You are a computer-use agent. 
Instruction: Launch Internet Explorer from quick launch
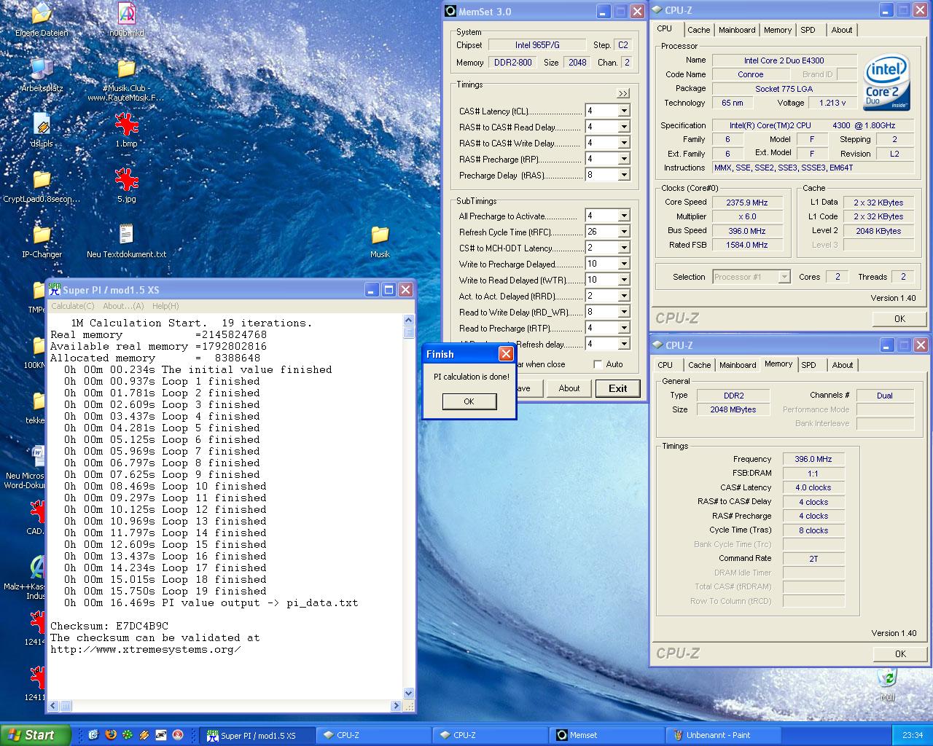93,735
